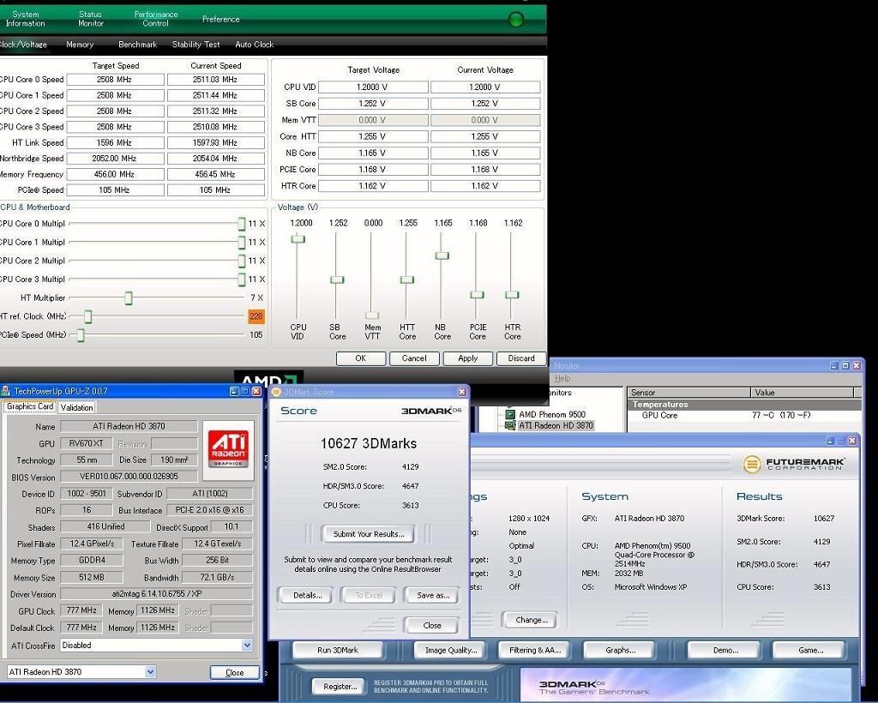878x703 pixels.
Task: Click Submit Your Results button
Action: (x=369, y=534)
